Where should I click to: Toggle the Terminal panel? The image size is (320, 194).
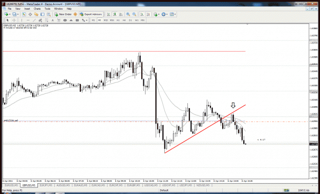42,14
